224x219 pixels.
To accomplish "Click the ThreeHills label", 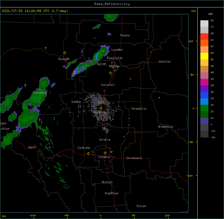I will pos(139,109).
